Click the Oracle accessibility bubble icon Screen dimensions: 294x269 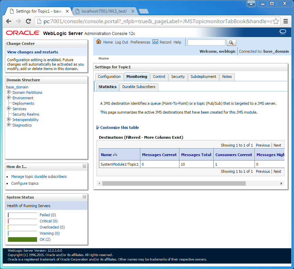point(283,32)
